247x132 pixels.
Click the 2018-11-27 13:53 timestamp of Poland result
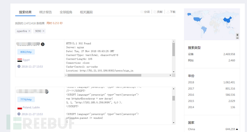[32, 114]
